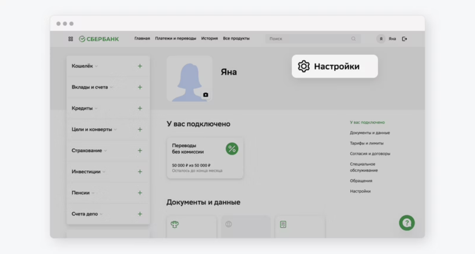Screen dimensions: 475x254
Task: Click the plus icon next to Инвестиции
Action: click(x=140, y=172)
